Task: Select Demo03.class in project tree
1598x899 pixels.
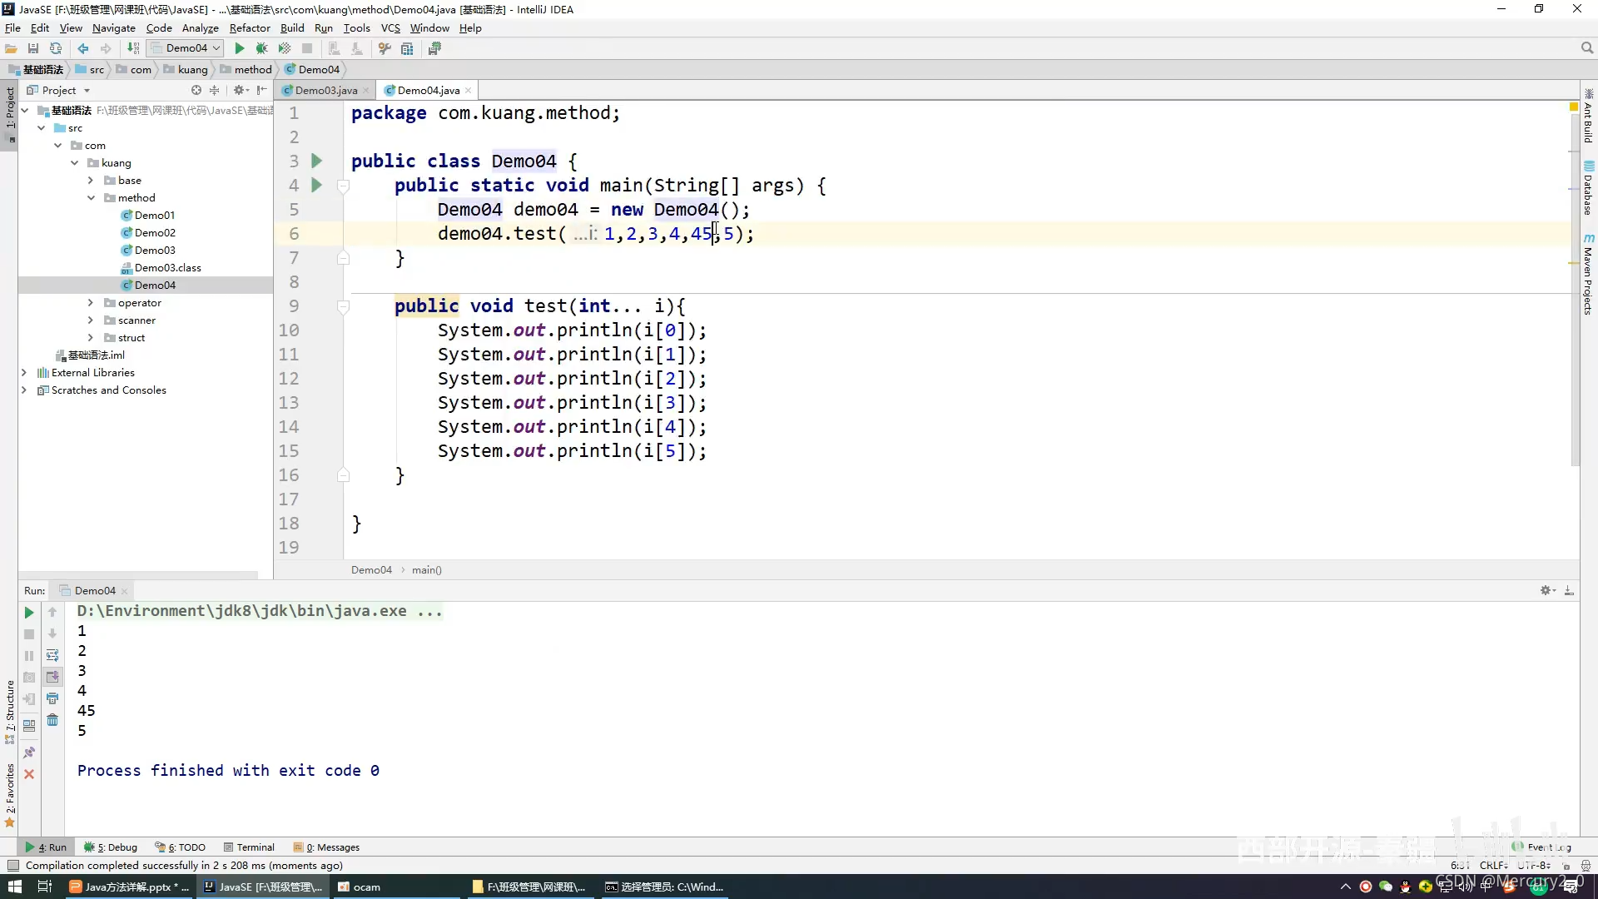Action: tap(167, 268)
